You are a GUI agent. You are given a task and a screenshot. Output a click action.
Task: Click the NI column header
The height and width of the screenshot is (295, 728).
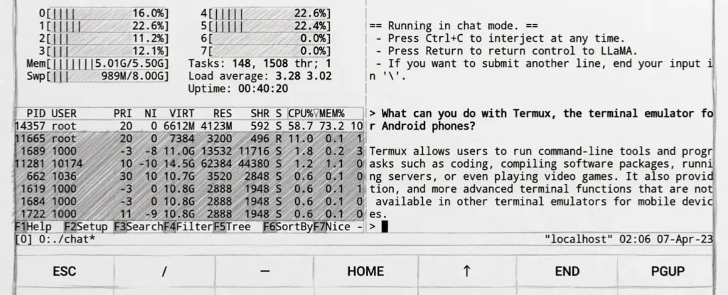click(151, 113)
